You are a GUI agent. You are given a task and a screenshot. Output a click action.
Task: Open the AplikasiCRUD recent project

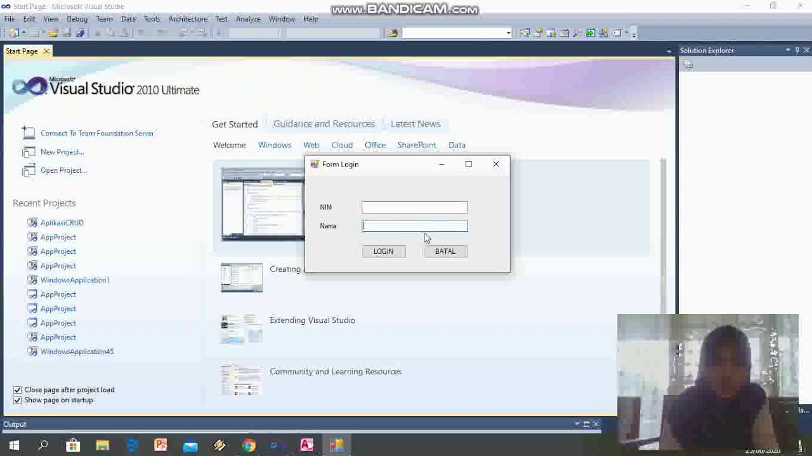coord(62,223)
